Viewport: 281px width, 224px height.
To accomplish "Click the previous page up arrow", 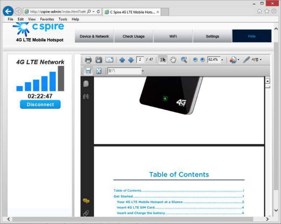I will click(122, 60).
